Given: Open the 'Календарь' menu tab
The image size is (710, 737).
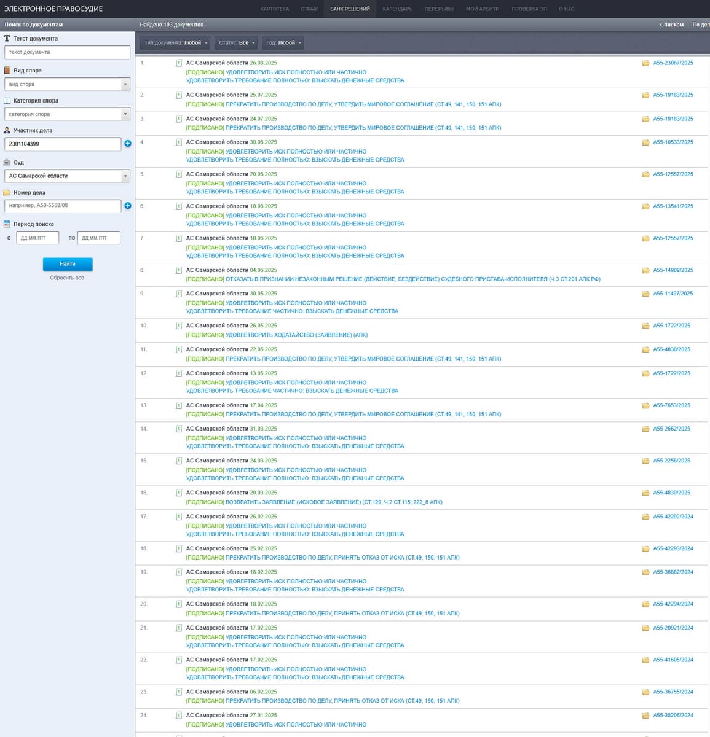Looking at the screenshot, I should pos(397,9).
